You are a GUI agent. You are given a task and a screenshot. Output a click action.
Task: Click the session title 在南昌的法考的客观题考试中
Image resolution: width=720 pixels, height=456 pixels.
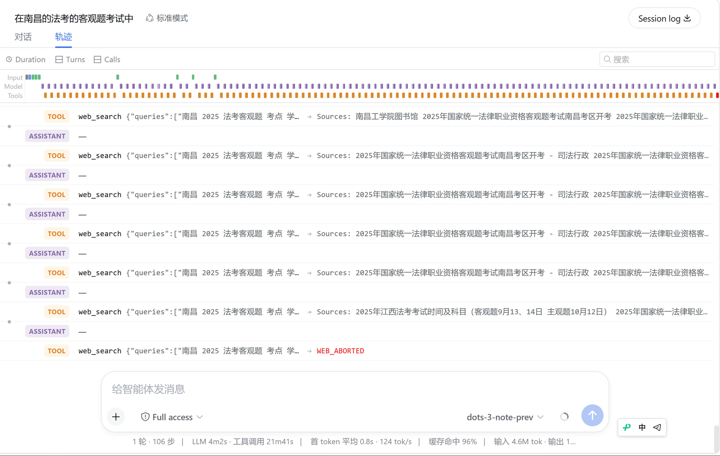pyautogui.click(x=74, y=18)
